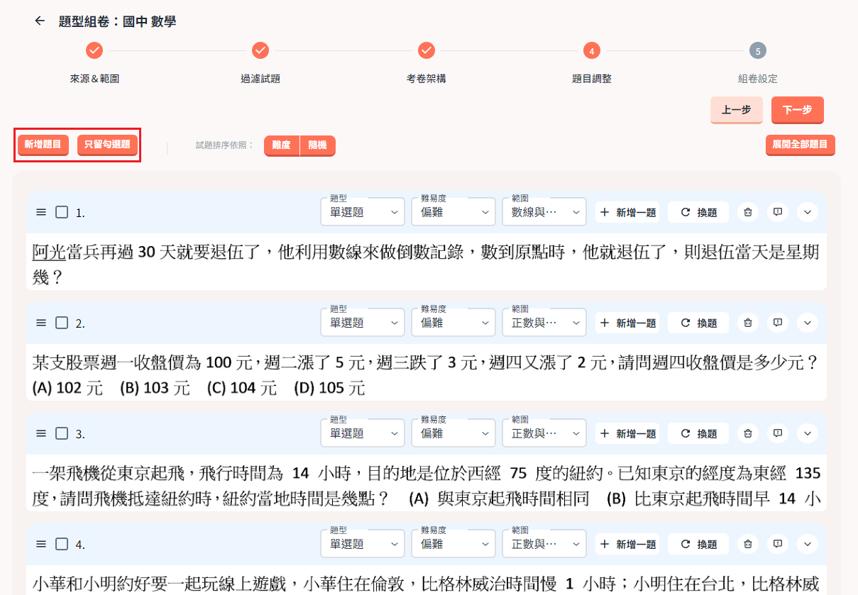Screen dimensions: 858x595
Task: Delete question 1 with trash icon
Action: click(x=747, y=212)
